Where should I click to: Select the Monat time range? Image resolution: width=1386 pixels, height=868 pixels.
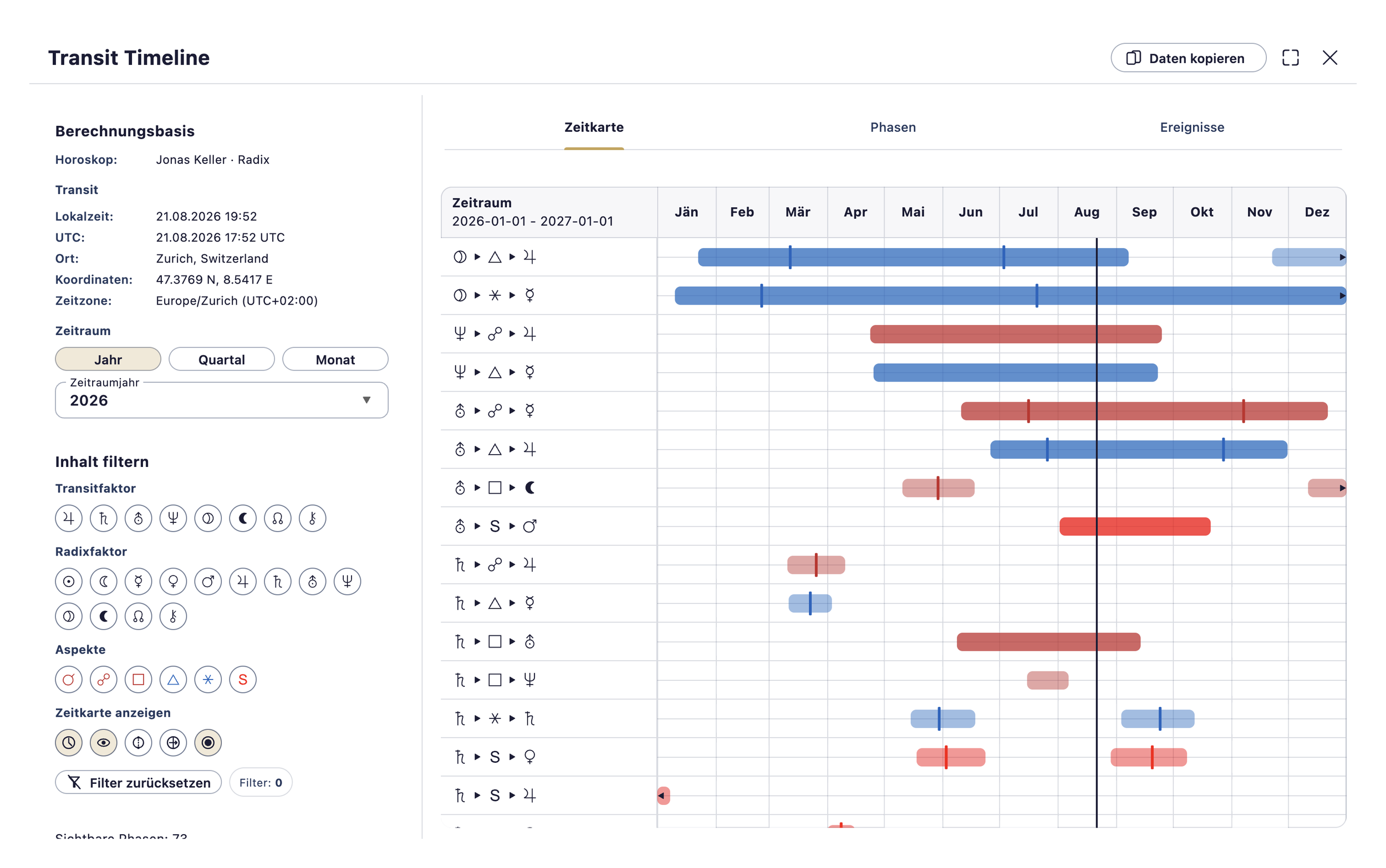click(335, 359)
